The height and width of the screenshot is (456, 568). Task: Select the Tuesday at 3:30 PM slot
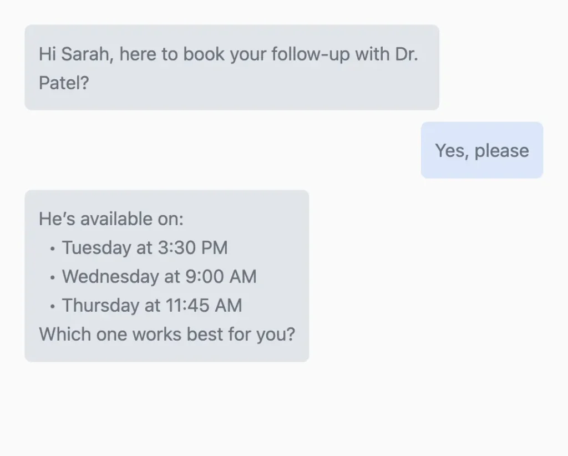coord(145,248)
